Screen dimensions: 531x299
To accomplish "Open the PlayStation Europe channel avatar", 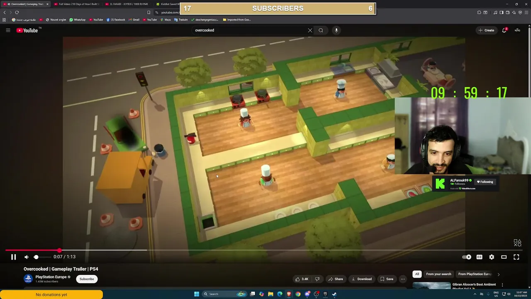I will click(28, 279).
